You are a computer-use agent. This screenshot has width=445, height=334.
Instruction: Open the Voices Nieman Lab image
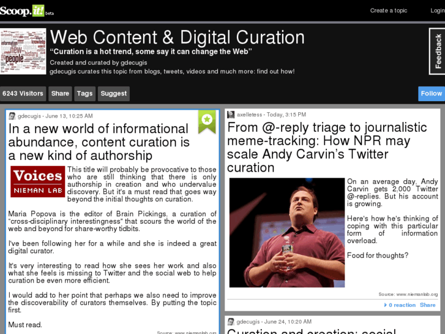38,181
